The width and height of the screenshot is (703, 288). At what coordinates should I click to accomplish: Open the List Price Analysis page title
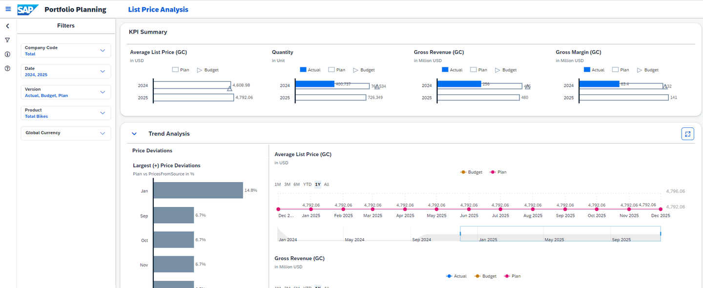[158, 10]
